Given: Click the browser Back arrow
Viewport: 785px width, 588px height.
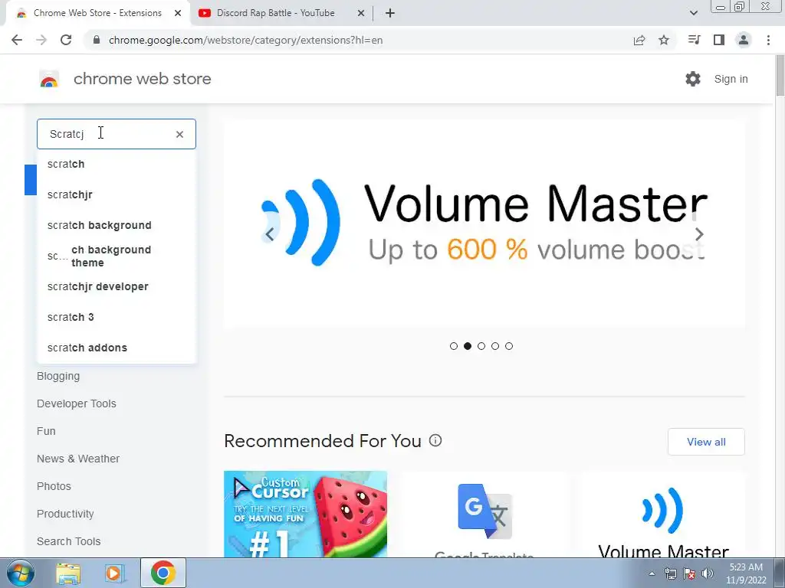Looking at the screenshot, I should (17, 40).
